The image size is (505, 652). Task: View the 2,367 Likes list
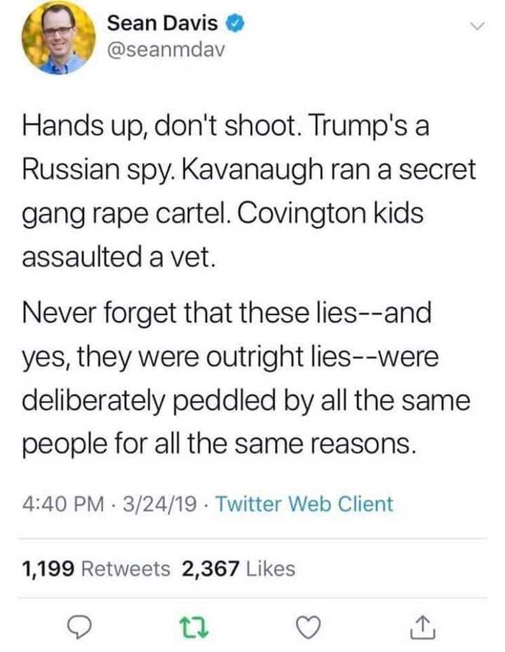239,568
